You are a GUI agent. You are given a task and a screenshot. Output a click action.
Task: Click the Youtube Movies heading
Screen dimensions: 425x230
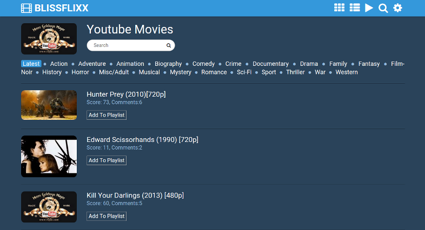130,30
